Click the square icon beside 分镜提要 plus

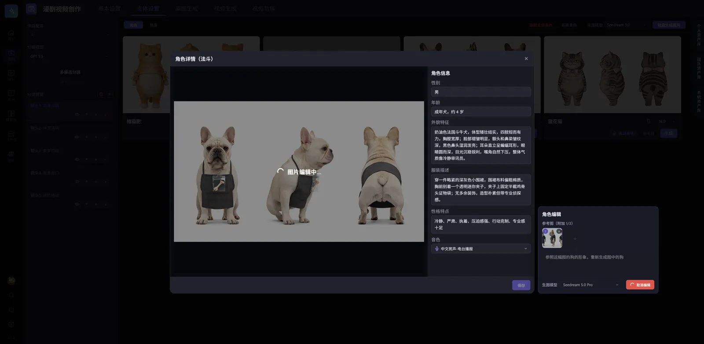click(x=101, y=94)
